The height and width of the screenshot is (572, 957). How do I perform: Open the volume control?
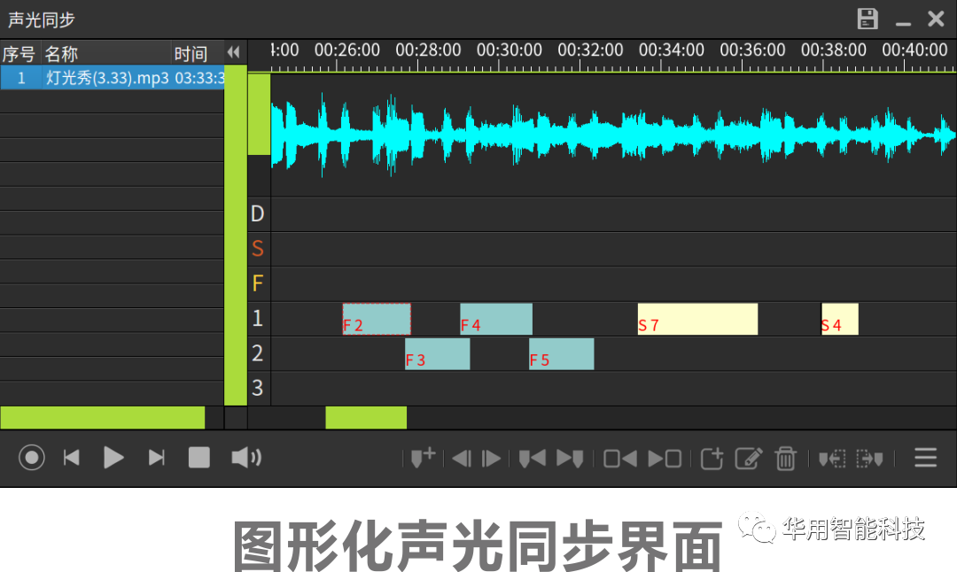tap(246, 458)
